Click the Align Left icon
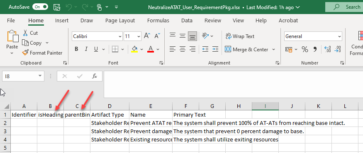Image resolution: width=363 pixels, height=153 pixels. click(x=172, y=49)
